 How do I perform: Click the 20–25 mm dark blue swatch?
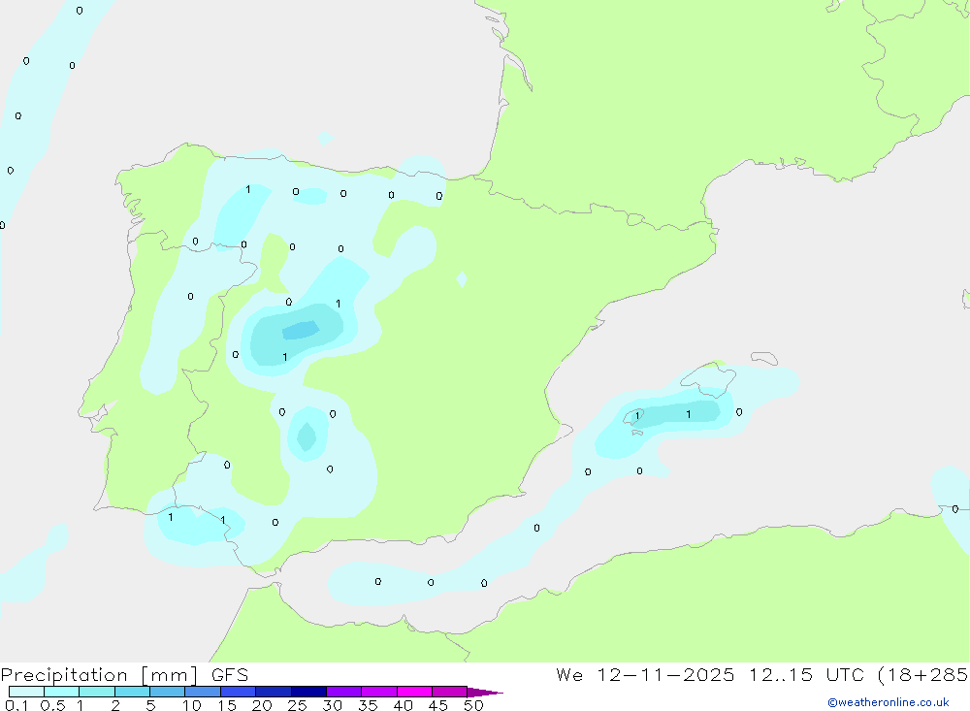point(273,692)
